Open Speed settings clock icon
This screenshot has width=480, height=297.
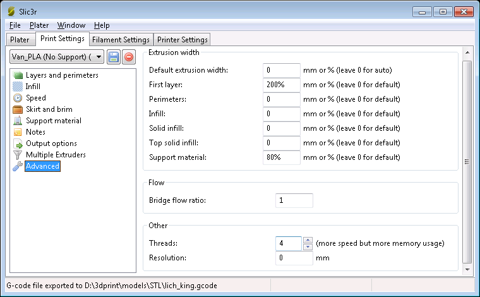click(x=18, y=98)
